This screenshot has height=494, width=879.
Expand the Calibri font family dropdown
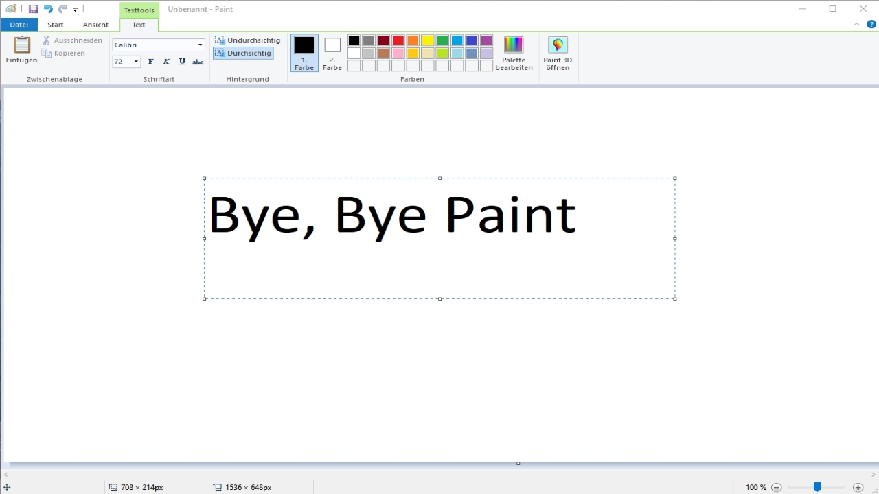tap(200, 45)
